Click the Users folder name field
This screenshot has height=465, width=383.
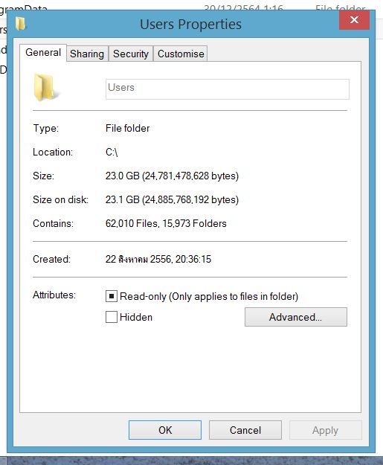pyautogui.click(x=228, y=89)
